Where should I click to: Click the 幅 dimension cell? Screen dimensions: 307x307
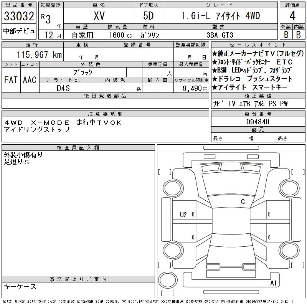coord(261,138)
